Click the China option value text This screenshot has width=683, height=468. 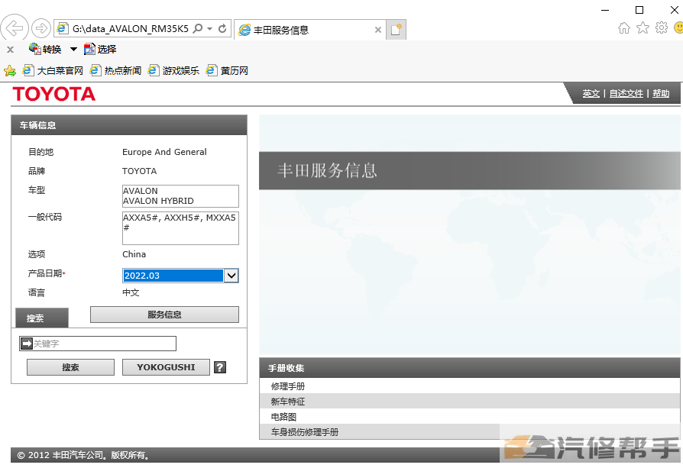134,254
